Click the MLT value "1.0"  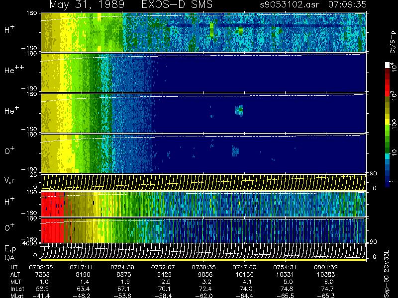44,282
